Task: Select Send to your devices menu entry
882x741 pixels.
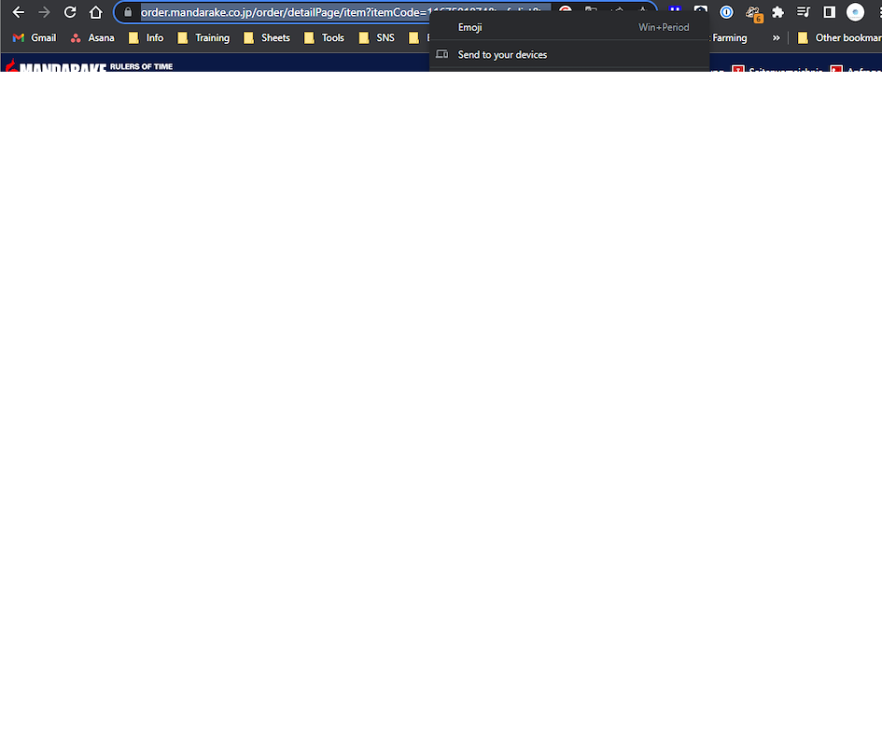Action: 569,54
